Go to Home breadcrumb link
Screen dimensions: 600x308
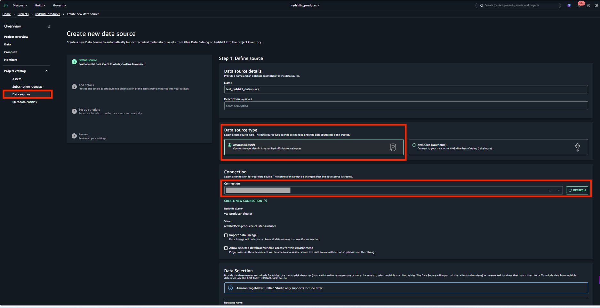[x=6, y=14]
